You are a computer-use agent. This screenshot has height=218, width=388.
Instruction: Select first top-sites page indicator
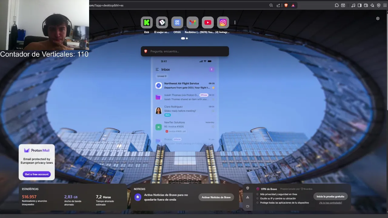183,38
